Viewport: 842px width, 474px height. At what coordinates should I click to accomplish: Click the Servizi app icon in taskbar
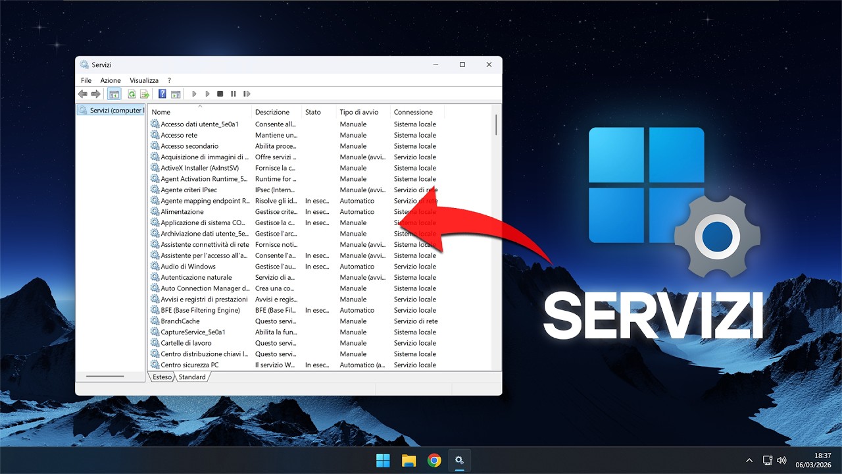coord(460,460)
